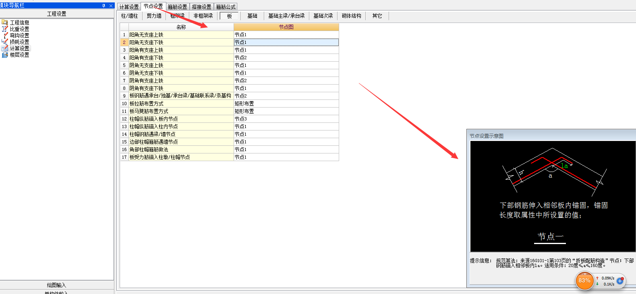Image resolution: width=636 pixels, height=294 pixels.
Task: Select the 其它 component tab
Action: 377,16
